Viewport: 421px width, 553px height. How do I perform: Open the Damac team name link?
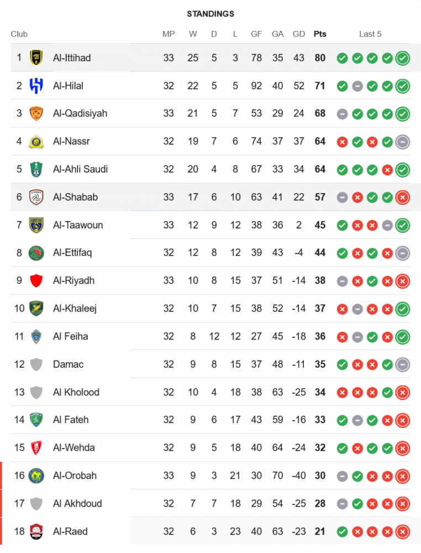click(69, 364)
